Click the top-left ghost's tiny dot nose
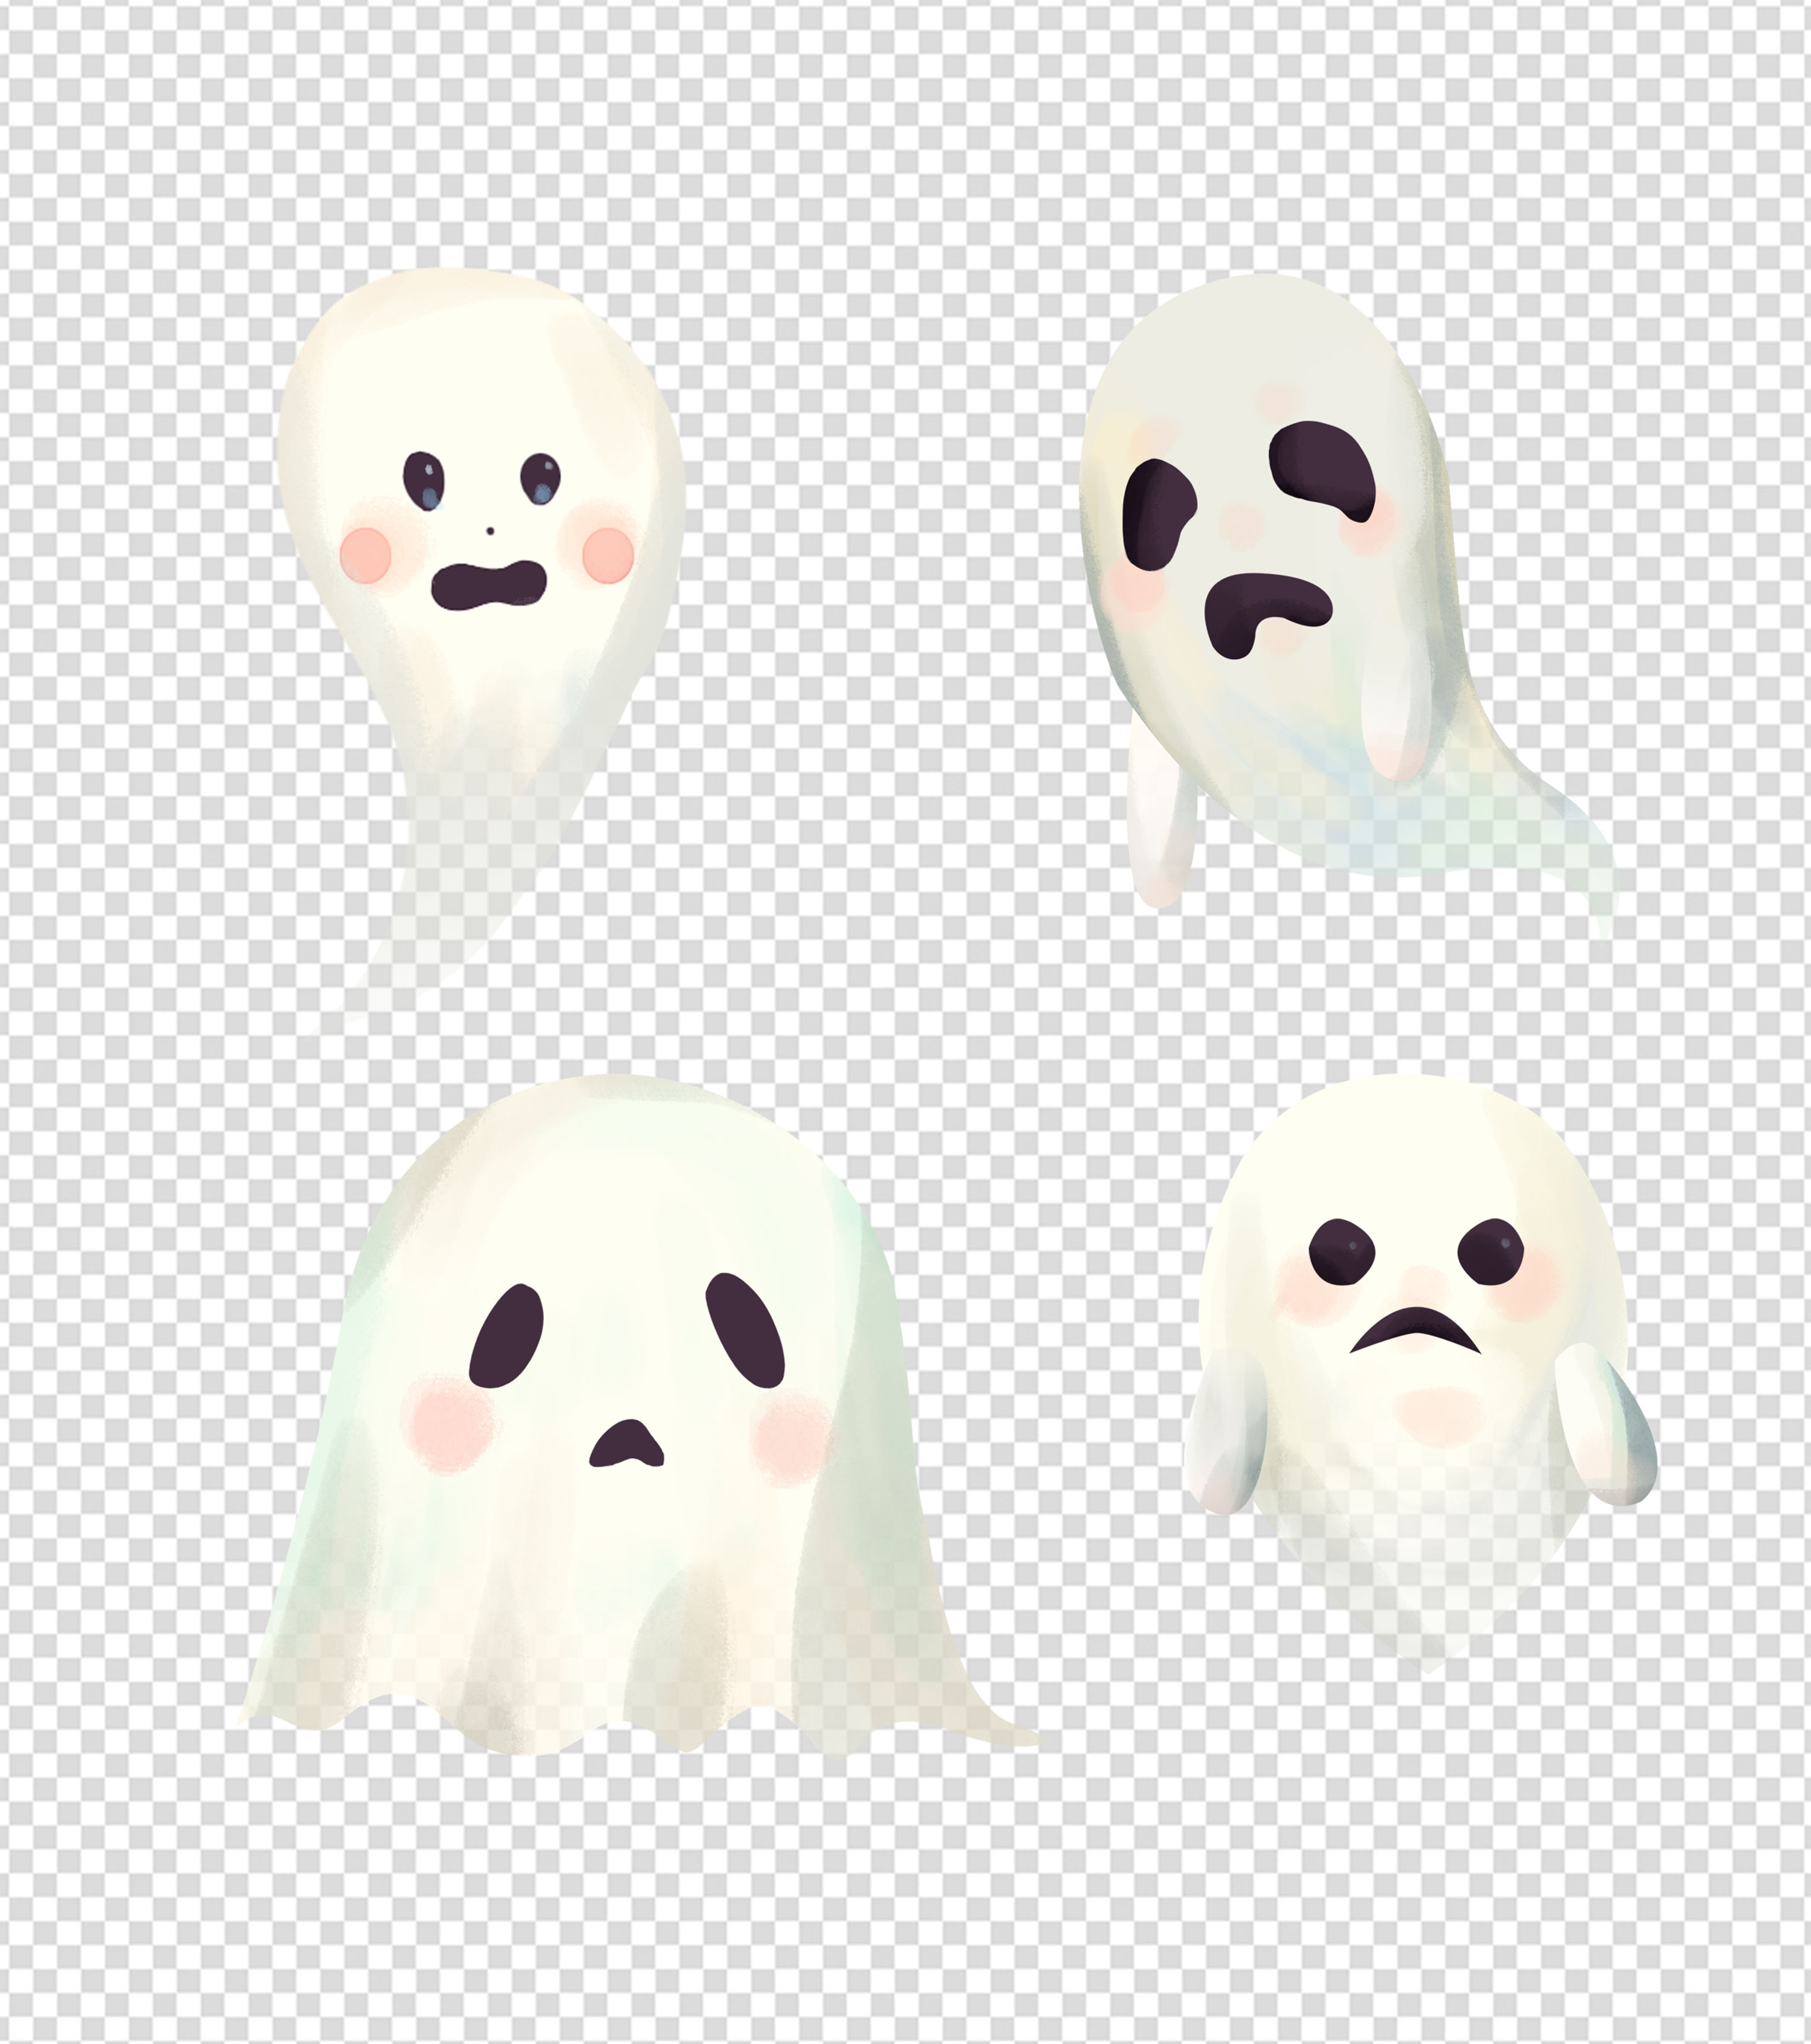 [x=490, y=532]
